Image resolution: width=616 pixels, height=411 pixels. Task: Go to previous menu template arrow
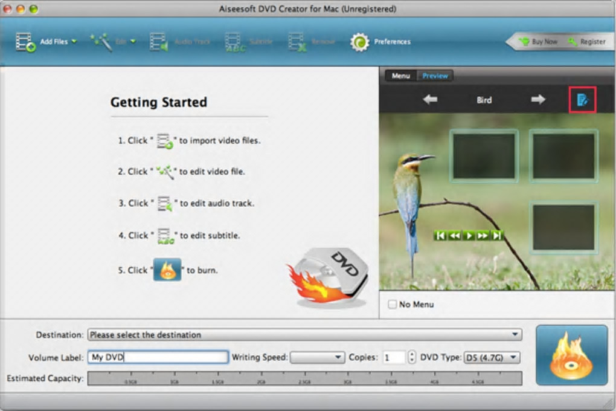(x=430, y=100)
